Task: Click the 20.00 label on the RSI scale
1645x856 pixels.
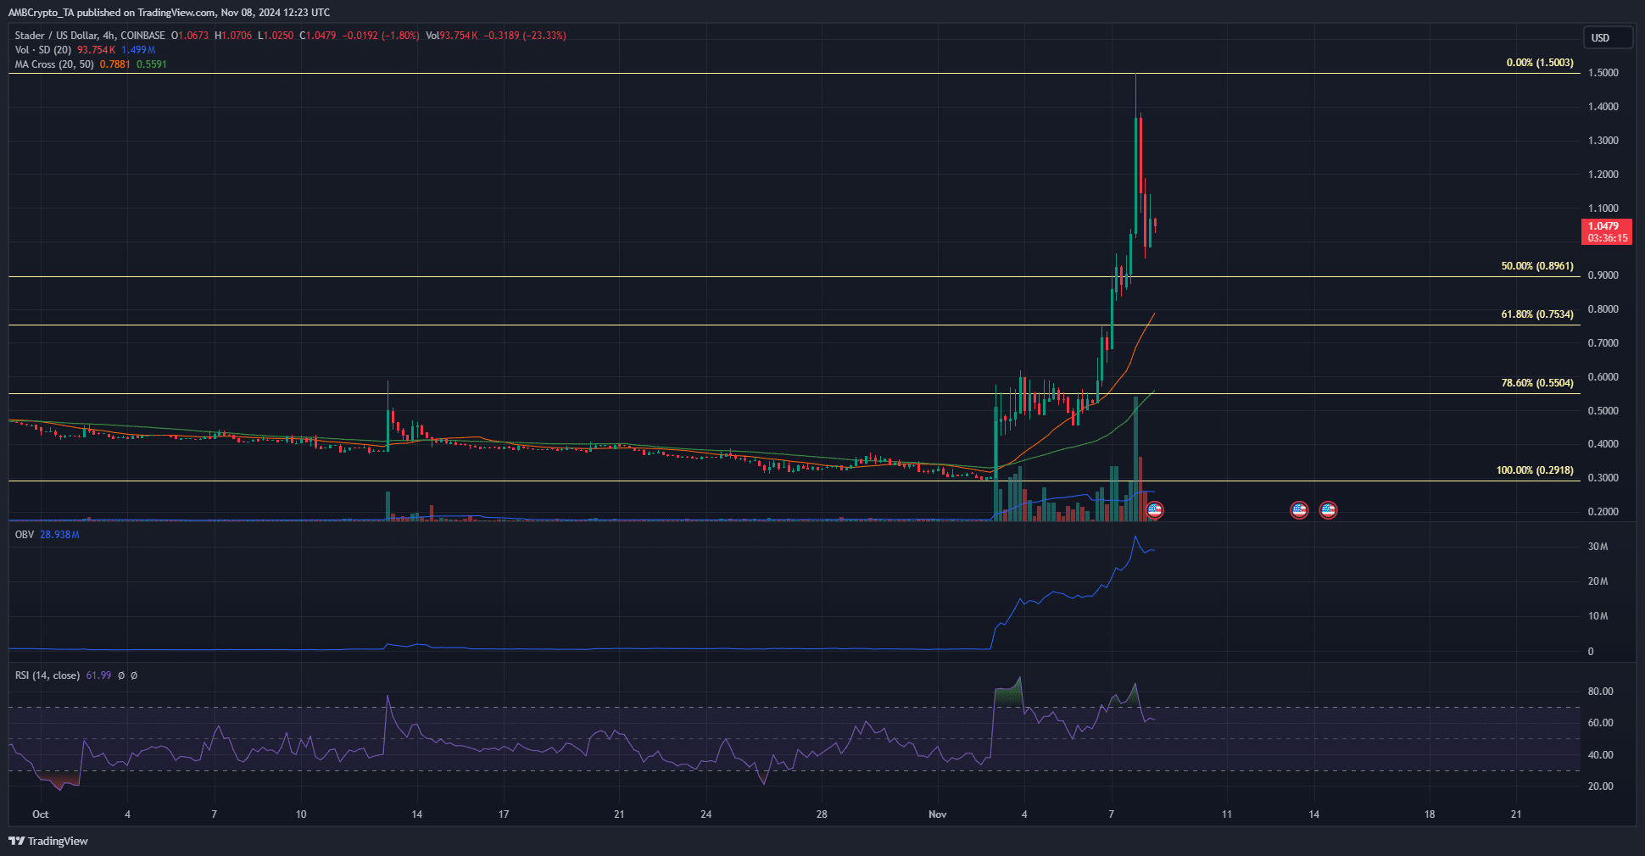Action: click(x=1601, y=787)
